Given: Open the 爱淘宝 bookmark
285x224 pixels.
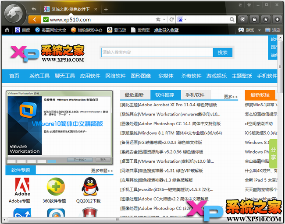Looking at the screenshot, I should pyautogui.click(x=140, y=30).
